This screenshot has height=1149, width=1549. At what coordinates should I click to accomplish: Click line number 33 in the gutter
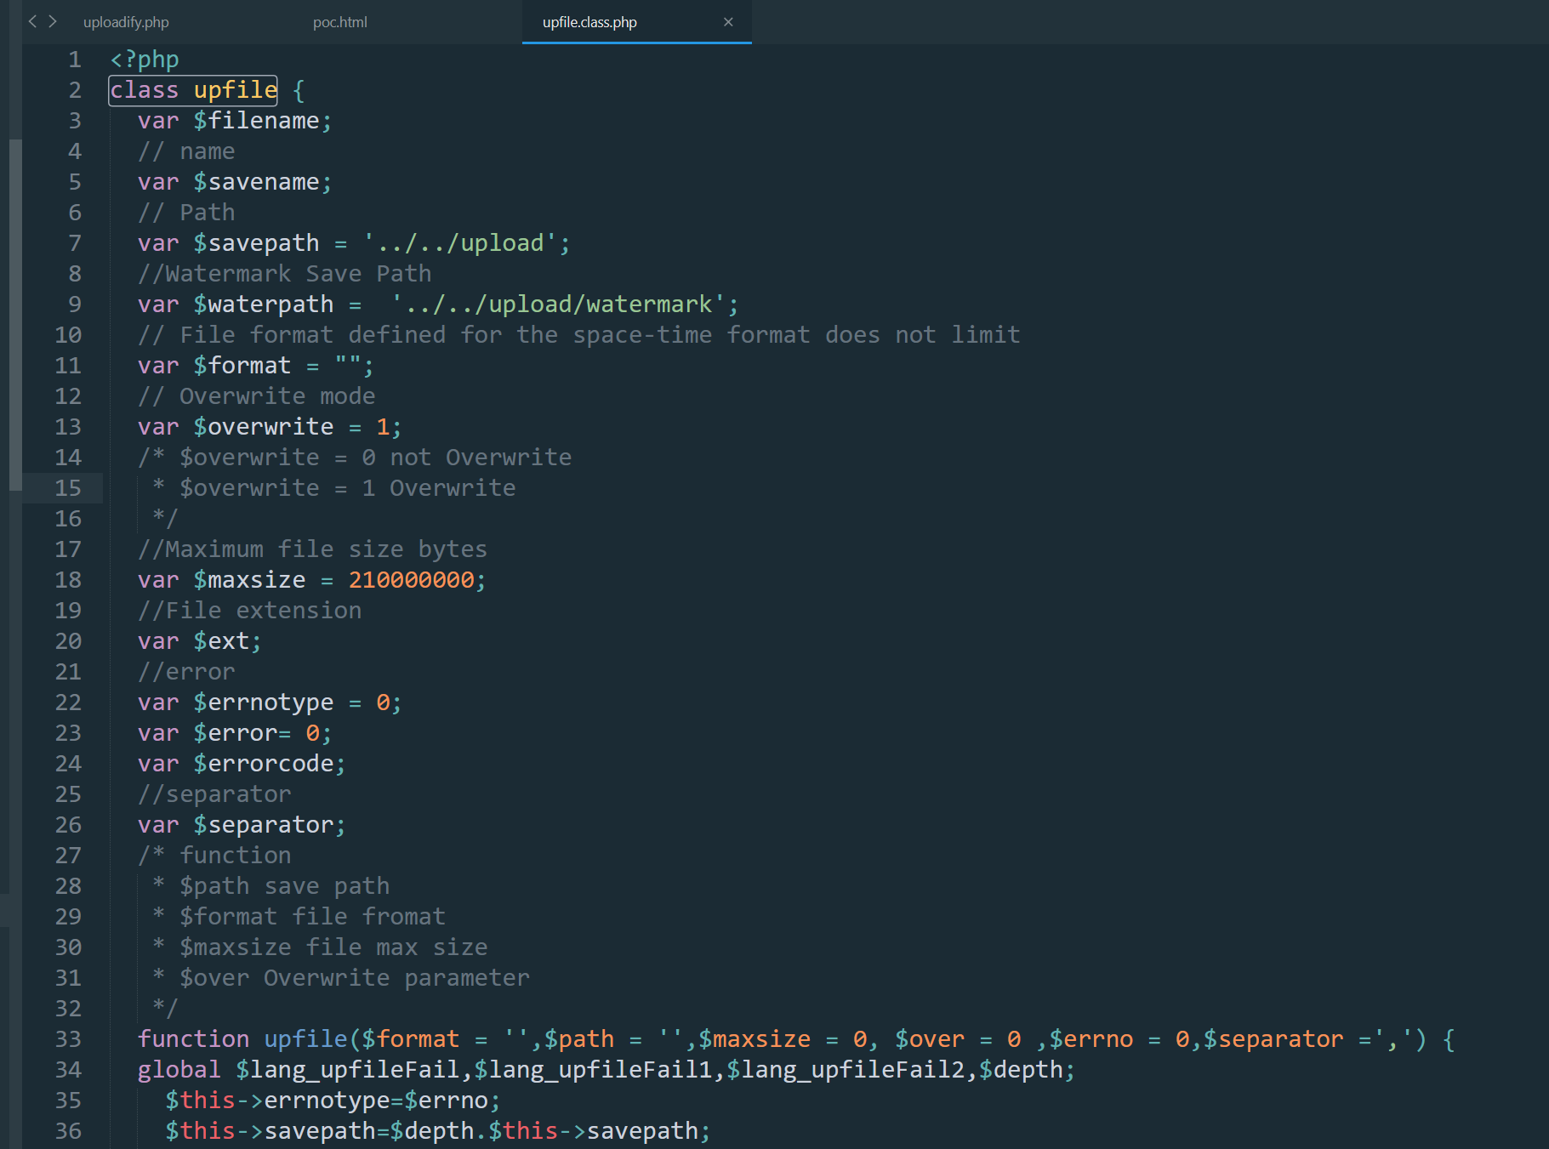(68, 1039)
